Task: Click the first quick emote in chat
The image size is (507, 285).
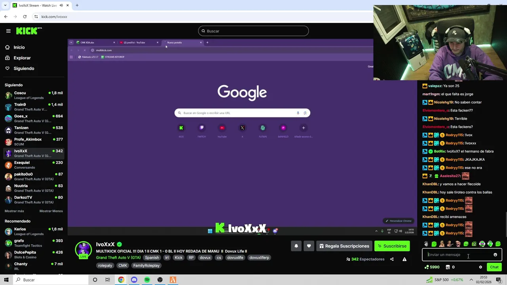Action: (426, 244)
